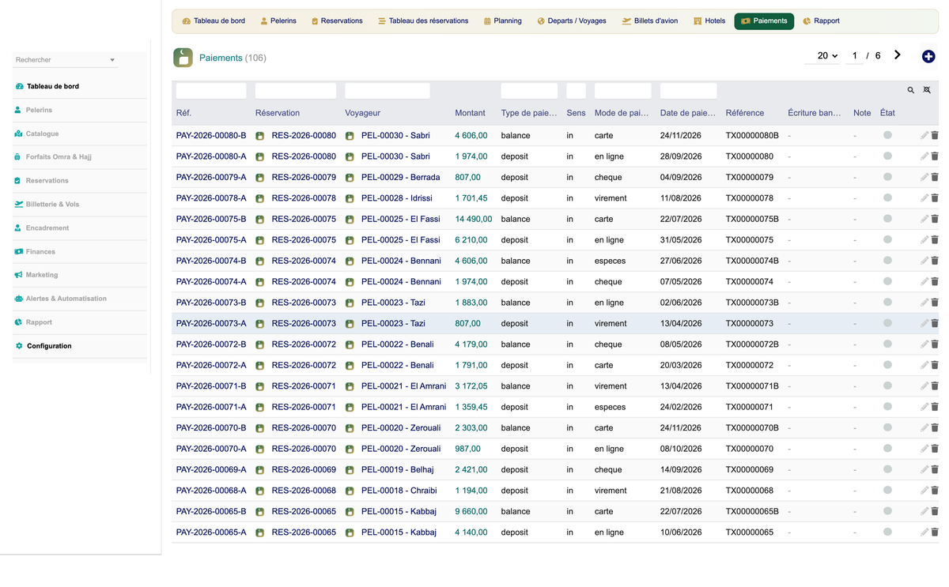Edit payment PAY-2026-00079-A with pencil icon

pos(924,178)
